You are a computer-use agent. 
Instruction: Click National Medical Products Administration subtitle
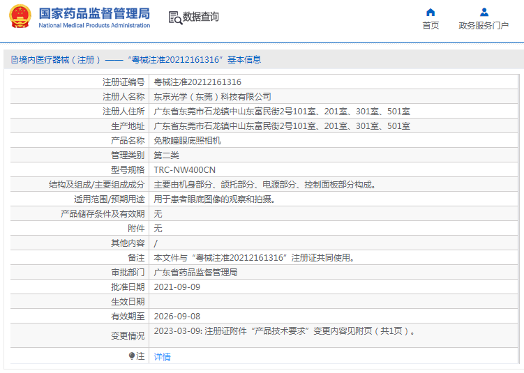[94, 25]
